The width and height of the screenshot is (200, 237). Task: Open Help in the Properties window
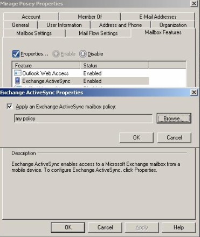point(178,227)
